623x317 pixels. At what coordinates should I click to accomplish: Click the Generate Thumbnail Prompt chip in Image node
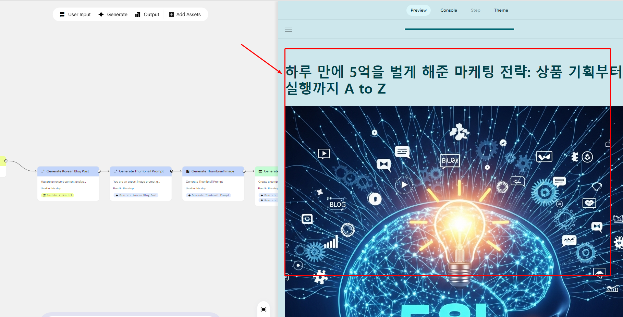[209, 195]
